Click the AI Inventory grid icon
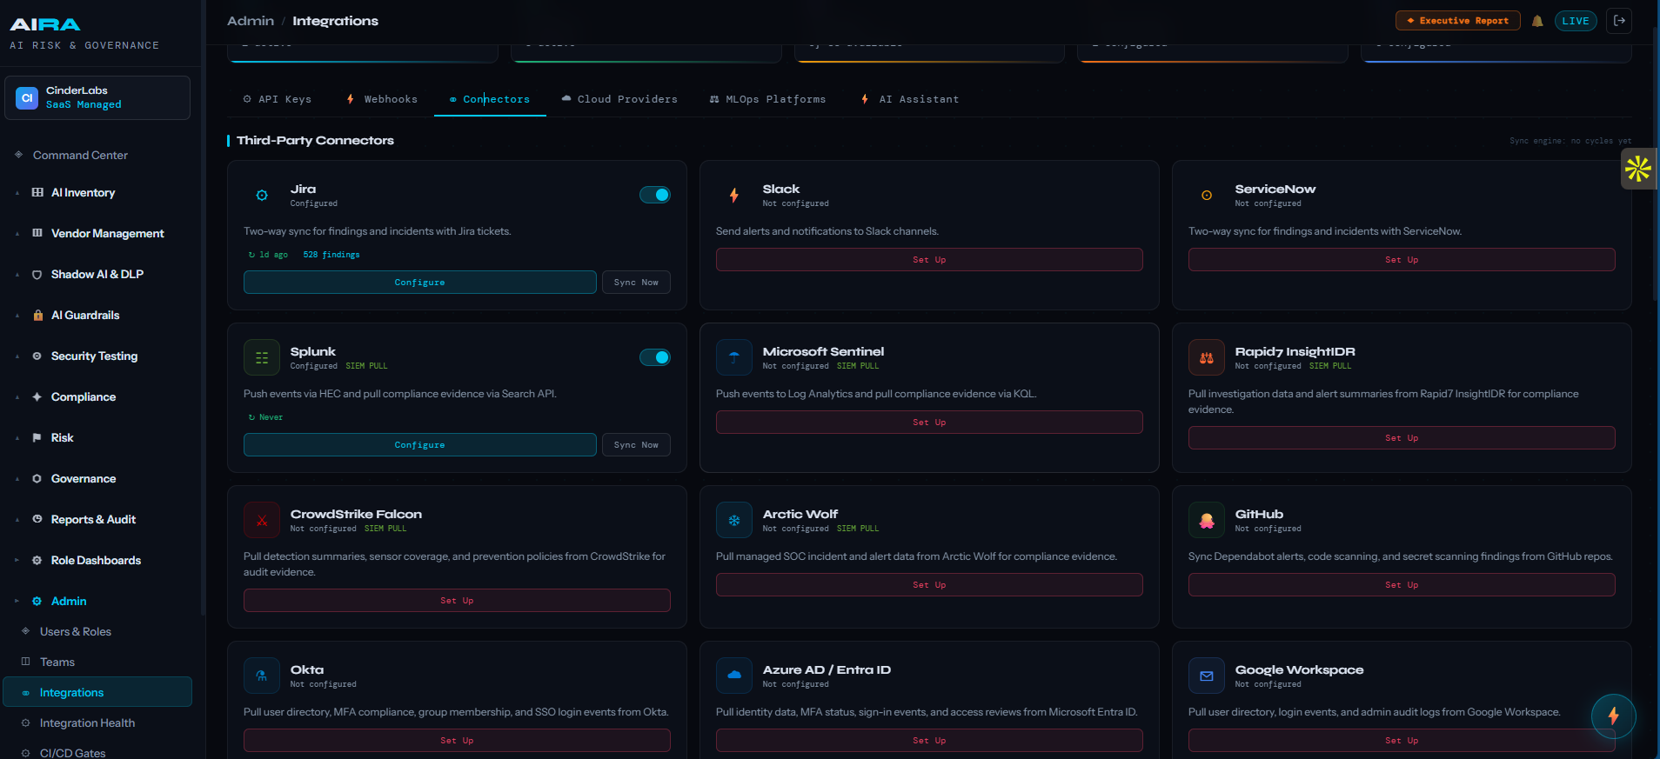The height and width of the screenshot is (759, 1660). pos(37,192)
